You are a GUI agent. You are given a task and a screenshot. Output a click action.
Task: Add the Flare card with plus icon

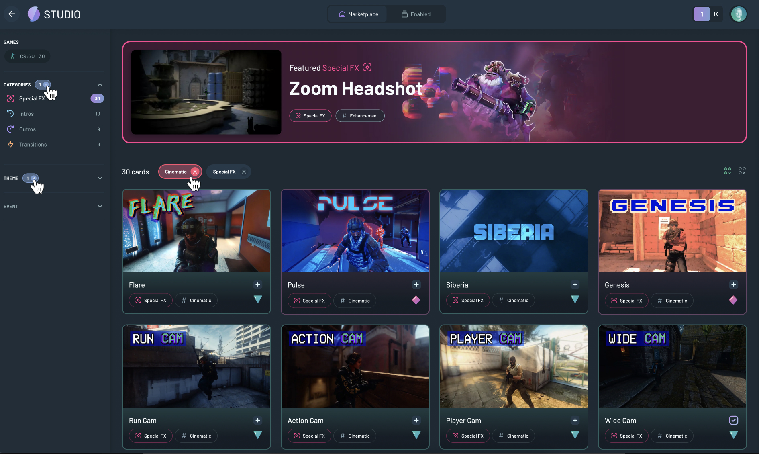[x=258, y=285]
